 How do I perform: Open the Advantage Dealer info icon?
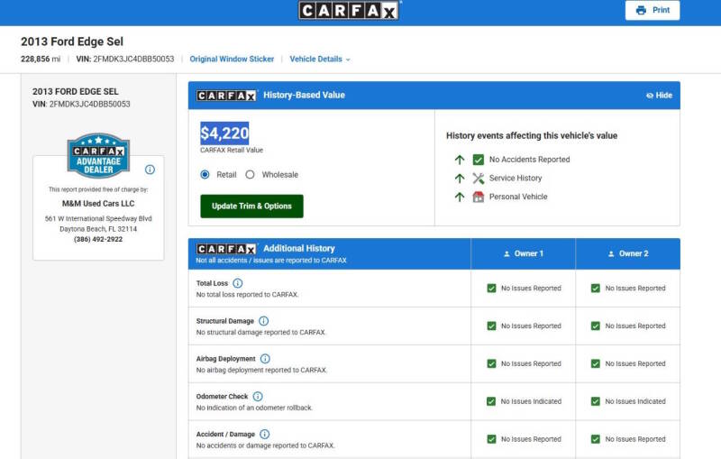[150, 170]
